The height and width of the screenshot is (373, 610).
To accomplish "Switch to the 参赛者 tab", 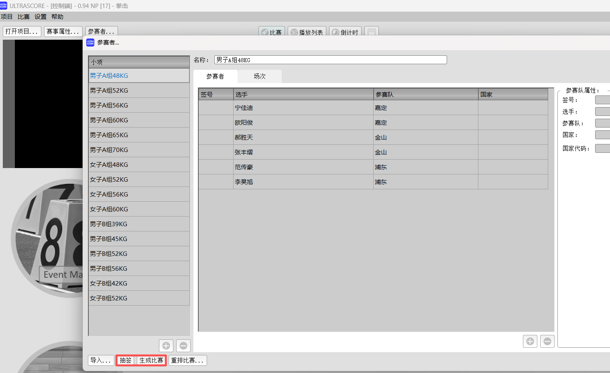I will click(x=216, y=76).
